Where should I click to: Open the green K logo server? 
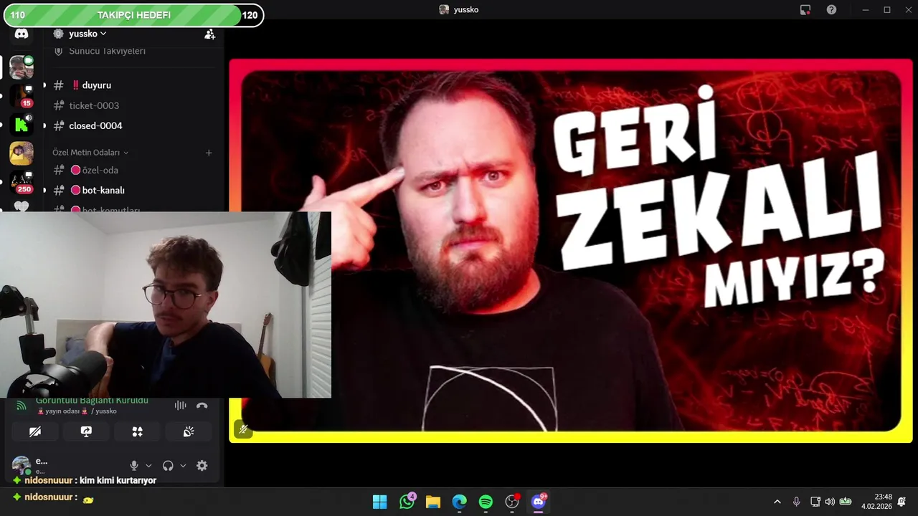[x=22, y=125]
